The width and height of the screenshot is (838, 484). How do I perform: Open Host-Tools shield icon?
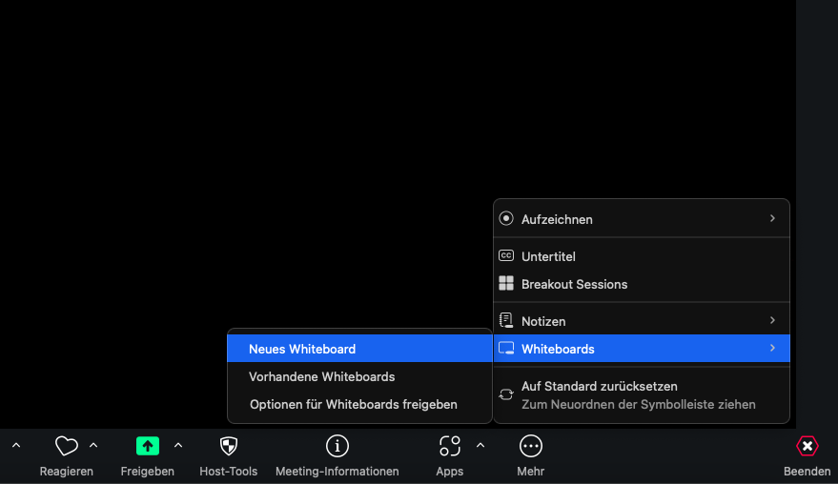(228, 446)
